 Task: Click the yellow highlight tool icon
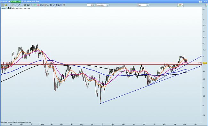click(x=6, y=5)
